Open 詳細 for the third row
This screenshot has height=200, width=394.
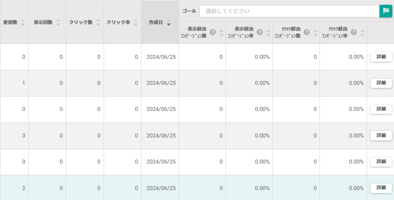click(381, 109)
